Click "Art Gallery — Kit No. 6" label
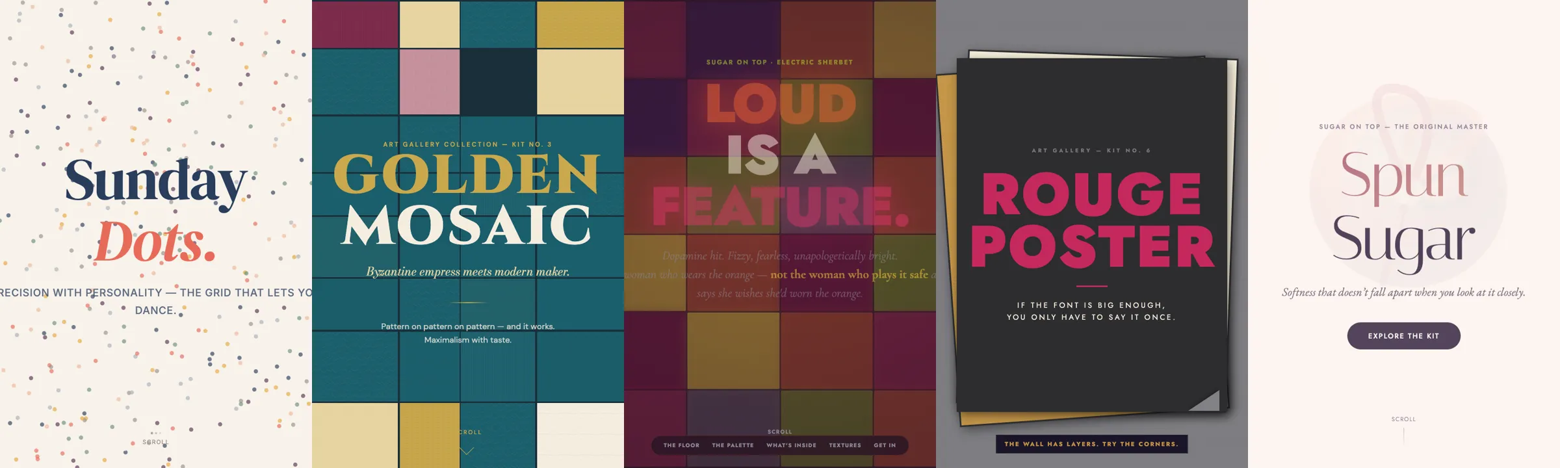The width and height of the screenshot is (1560, 468). [x=1091, y=151]
